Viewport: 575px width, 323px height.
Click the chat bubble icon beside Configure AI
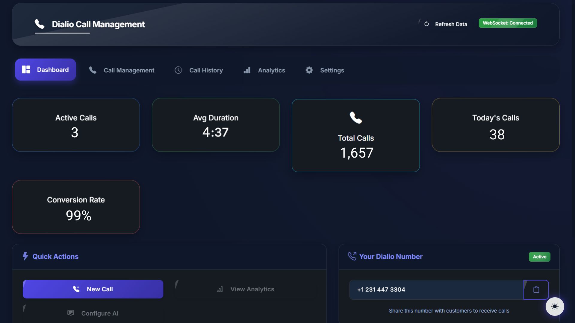pyautogui.click(x=70, y=313)
